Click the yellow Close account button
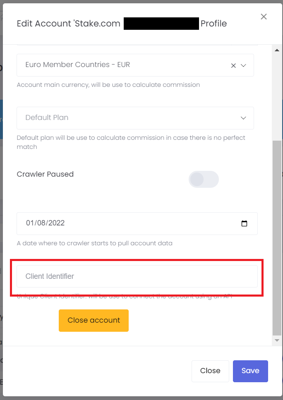 (94, 321)
